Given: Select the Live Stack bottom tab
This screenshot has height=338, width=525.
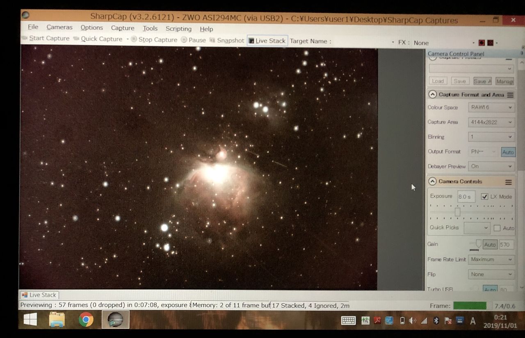Looking at the screenshot, I should point(39,295).
